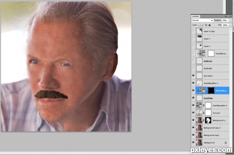Click the lock transparent pixels icon
234x155 pixels.
pos(199,25)
